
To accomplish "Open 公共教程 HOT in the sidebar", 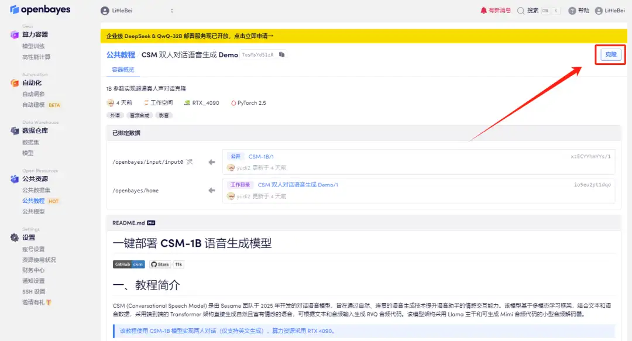I will point(40,201).
